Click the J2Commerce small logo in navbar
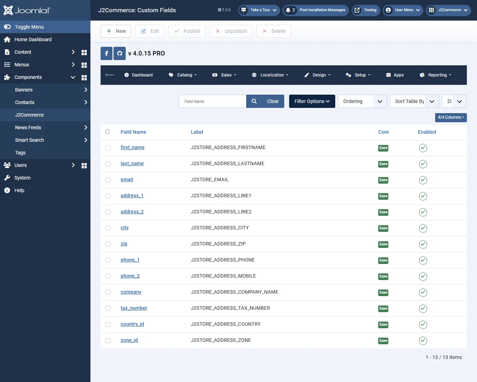Image resolution: width=477 pixels, height=382 pixels. (x=110, y=75)
